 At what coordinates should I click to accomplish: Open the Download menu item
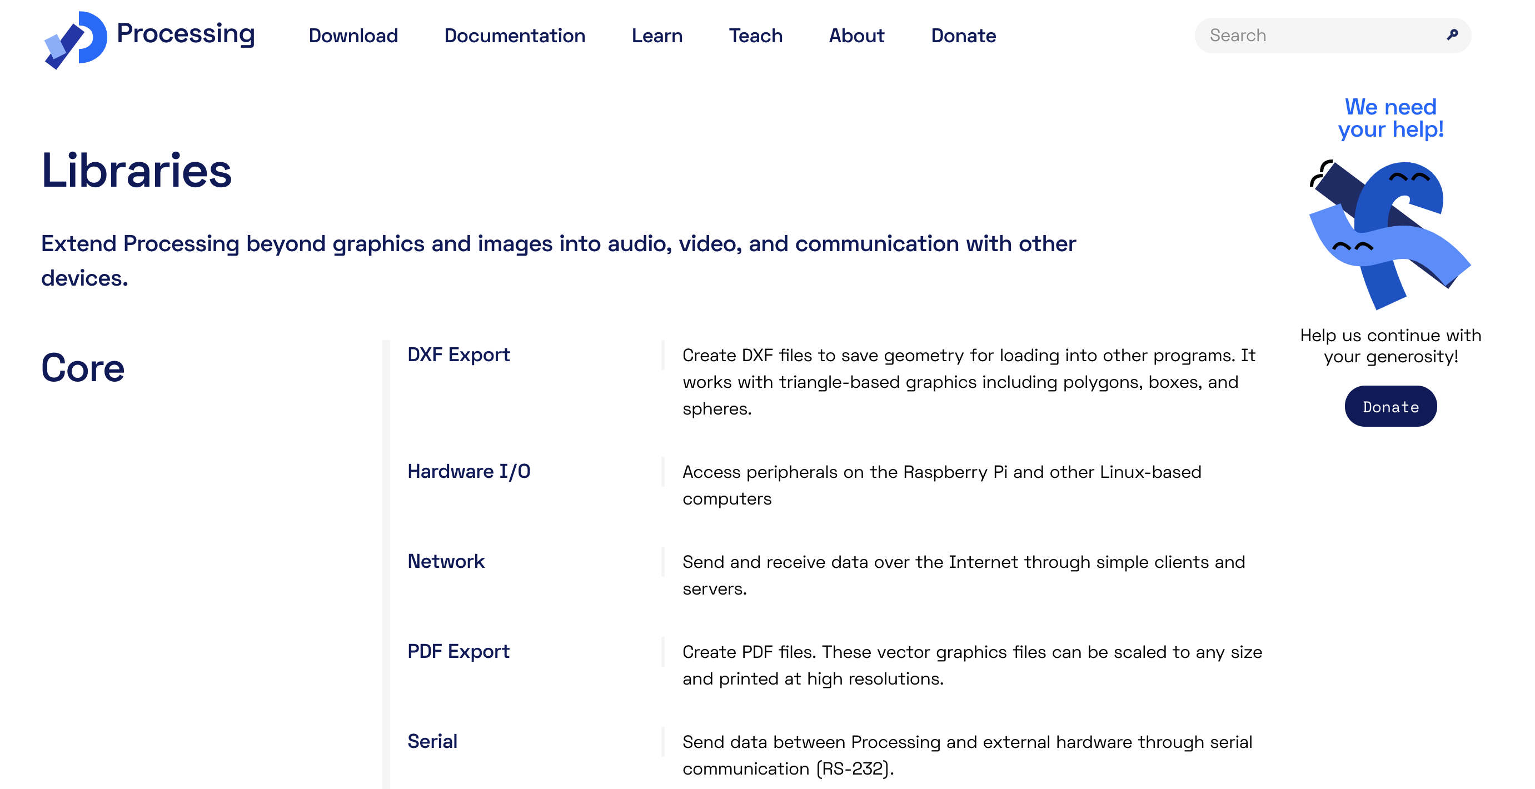tap(353, 36)
